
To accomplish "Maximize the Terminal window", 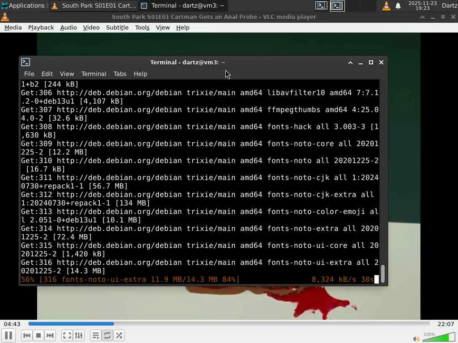I will click(x=371, y=63).
